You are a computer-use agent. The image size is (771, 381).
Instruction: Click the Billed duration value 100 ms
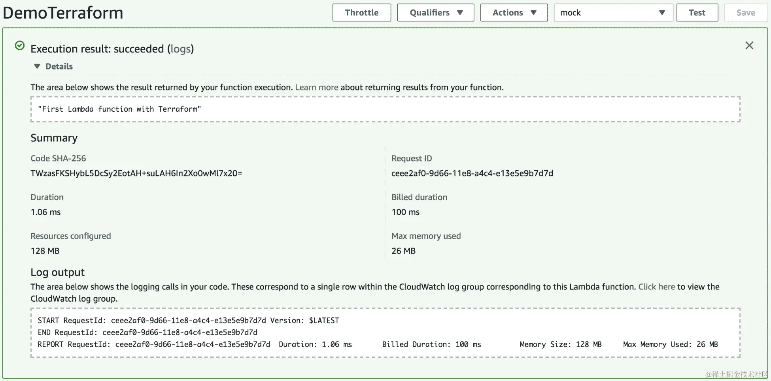[x=405, y=212]
